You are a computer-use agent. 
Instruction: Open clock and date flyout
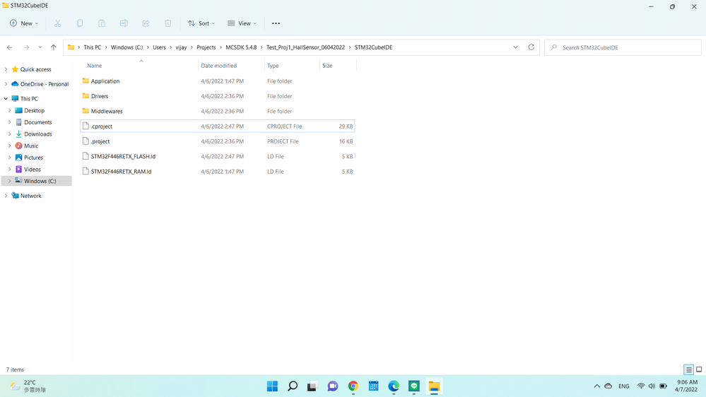click(686, 386)
